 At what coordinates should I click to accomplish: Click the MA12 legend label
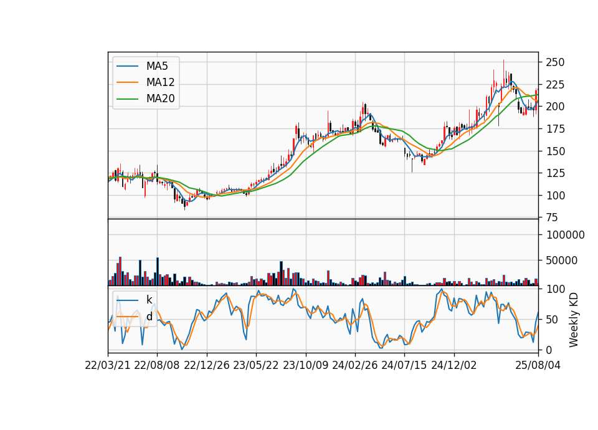click(160, 82)
